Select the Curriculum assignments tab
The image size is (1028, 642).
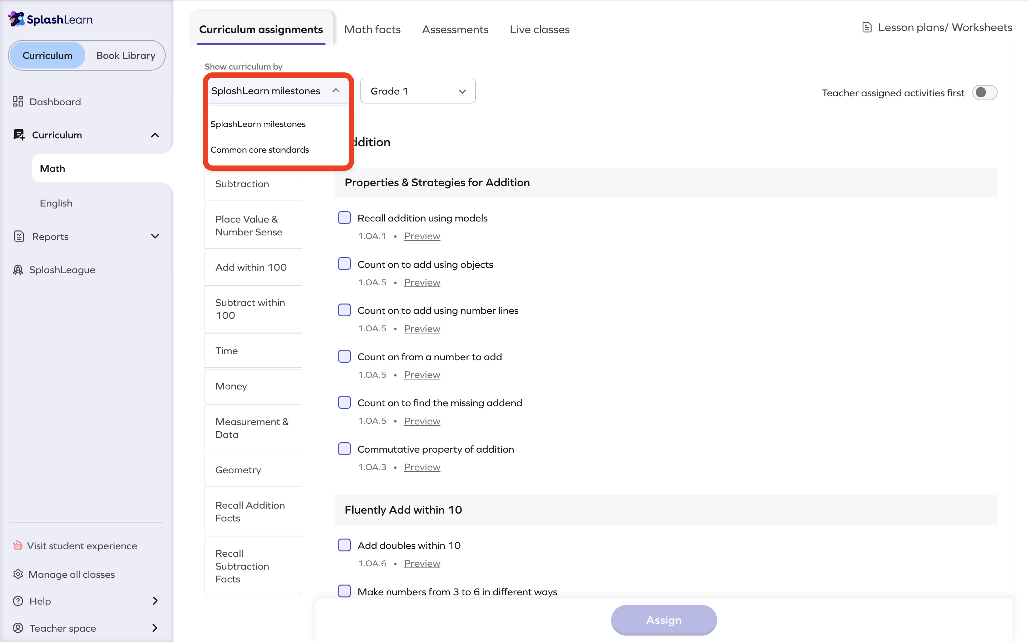tap(261, 29)
